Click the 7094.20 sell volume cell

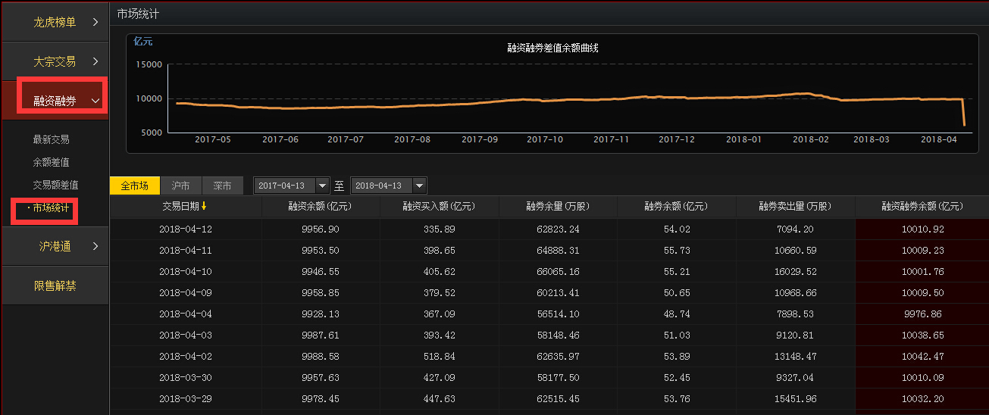point(795,229)
